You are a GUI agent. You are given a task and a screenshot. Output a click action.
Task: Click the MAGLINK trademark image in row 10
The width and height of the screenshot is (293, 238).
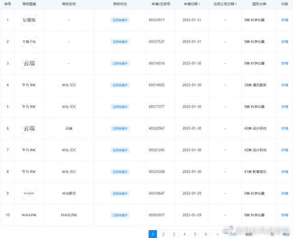(29, 215)
